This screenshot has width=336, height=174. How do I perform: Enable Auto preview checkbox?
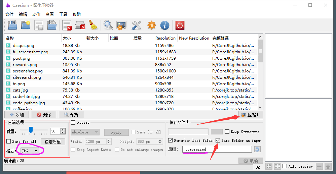(285, 166)
